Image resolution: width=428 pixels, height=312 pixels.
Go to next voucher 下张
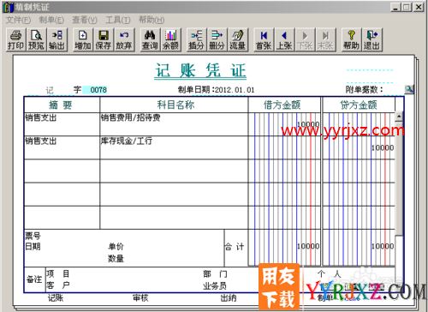[x=305, y=39]
